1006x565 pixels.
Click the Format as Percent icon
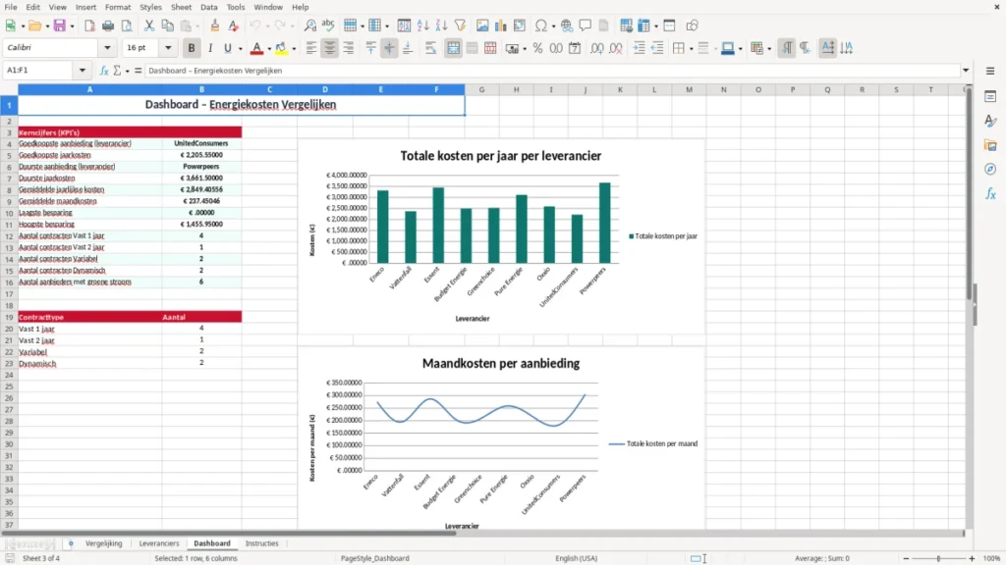(537, 48)
